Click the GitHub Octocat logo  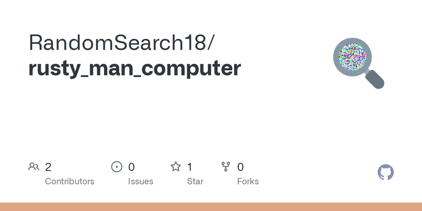pos(386,172)
